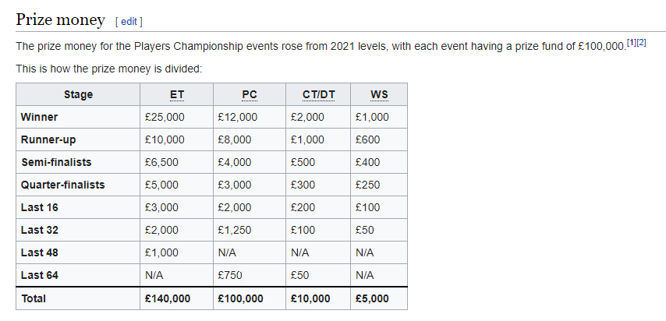666x321 pixels.
Task: Click the PC column header abbreviation
Action: click(x=250, y=95)
